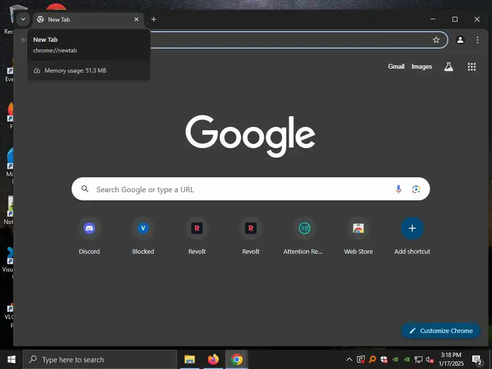The width and height of the screenshot is (492, 369).
Task: Open the network tray icon
Action: tap(418, 359)
